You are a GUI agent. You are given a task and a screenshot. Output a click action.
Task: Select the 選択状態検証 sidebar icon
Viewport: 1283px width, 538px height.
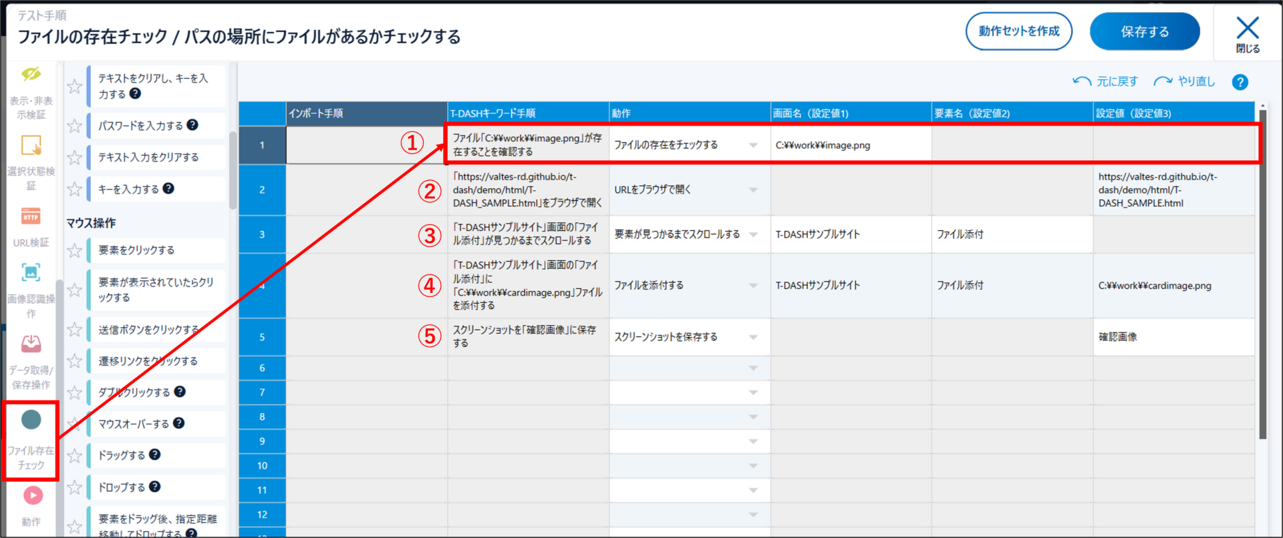coord(31,146)
